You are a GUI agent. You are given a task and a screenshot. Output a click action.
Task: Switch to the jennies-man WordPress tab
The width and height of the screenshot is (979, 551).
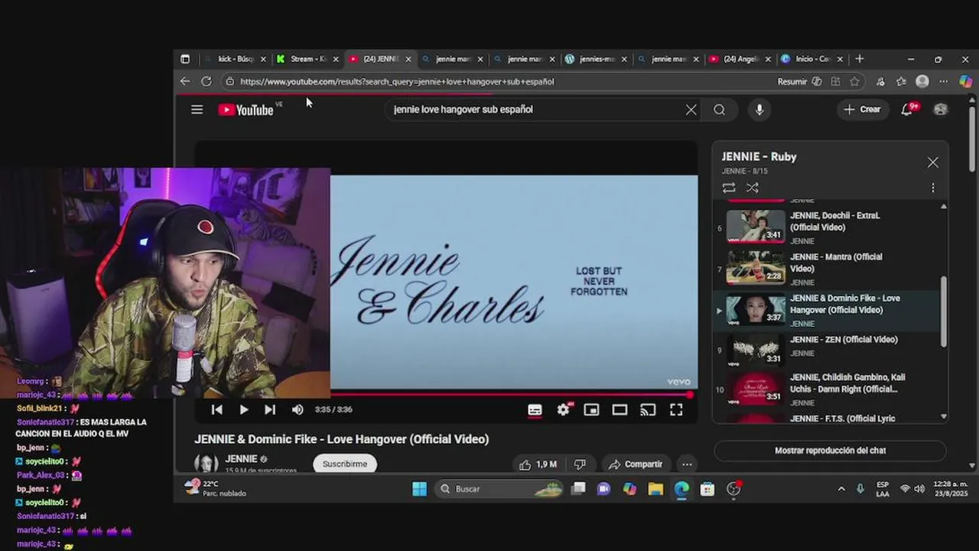[x=597, y=59]
